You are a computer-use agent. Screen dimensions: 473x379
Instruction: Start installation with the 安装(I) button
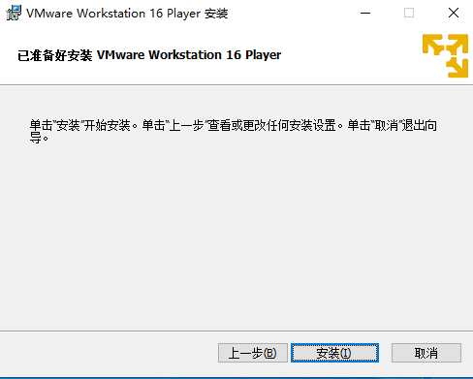coord(334,353)
